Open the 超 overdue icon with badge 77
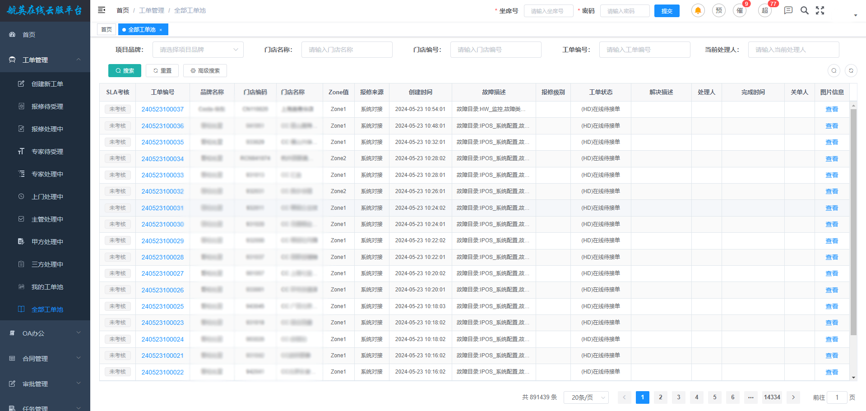The image size is (866, 411). tap(764, 10)
